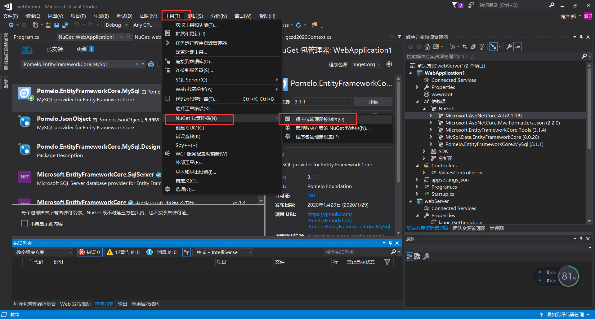Expand Microsoft.AspNetCore.All (2.1.18) node

click(x=431, y=116)
